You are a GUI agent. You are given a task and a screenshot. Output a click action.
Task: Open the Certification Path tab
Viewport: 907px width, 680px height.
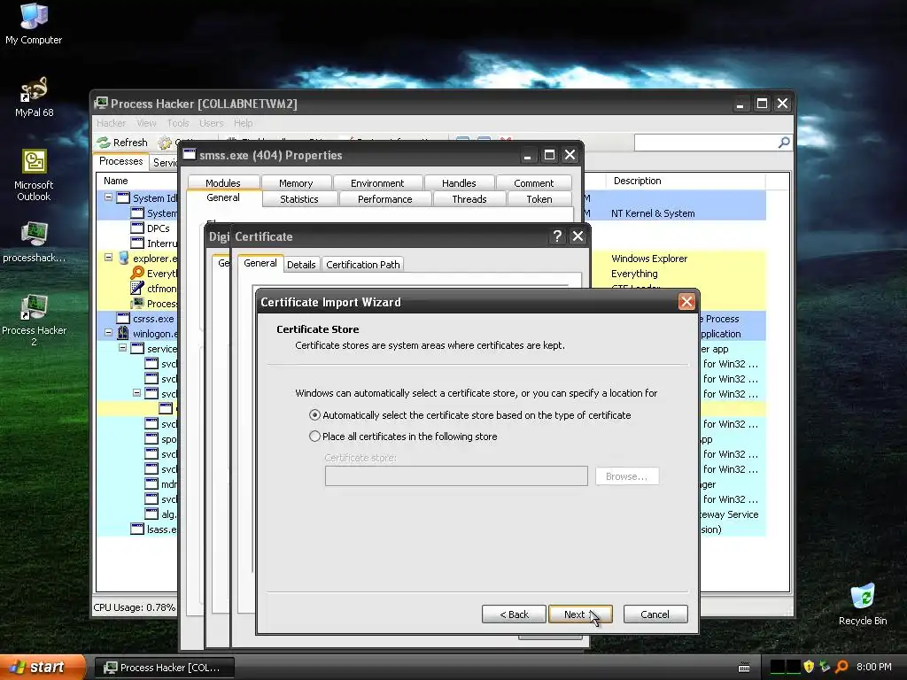click(362, 264)
